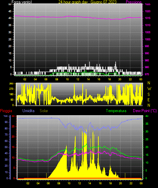Click the red Pioggia legend label
The width and height of the screenshot is (158, 188).
click(6, 111)
